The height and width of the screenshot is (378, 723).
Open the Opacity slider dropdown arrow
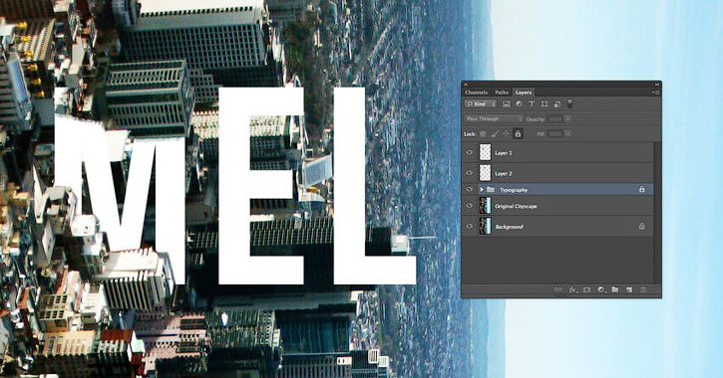[568, 119]
